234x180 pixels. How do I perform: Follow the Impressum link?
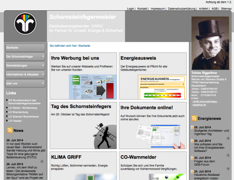click(x=157, y=9)
